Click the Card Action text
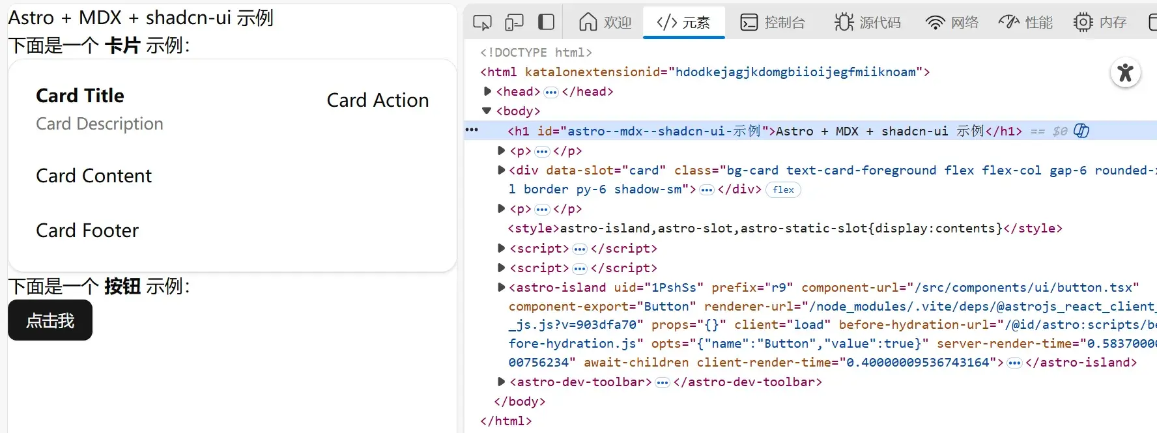The width and height of the screenshot is (1157, 433). click(x=378, y=100)
